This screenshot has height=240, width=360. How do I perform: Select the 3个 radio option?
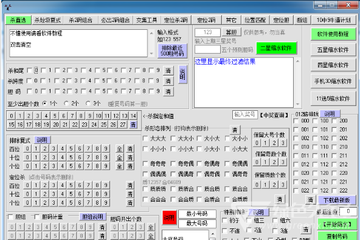click(x=88, y=104)
